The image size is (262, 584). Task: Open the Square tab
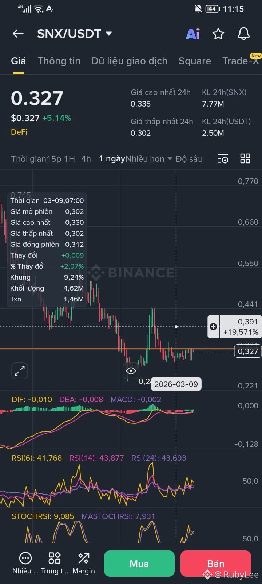(195, 61)
